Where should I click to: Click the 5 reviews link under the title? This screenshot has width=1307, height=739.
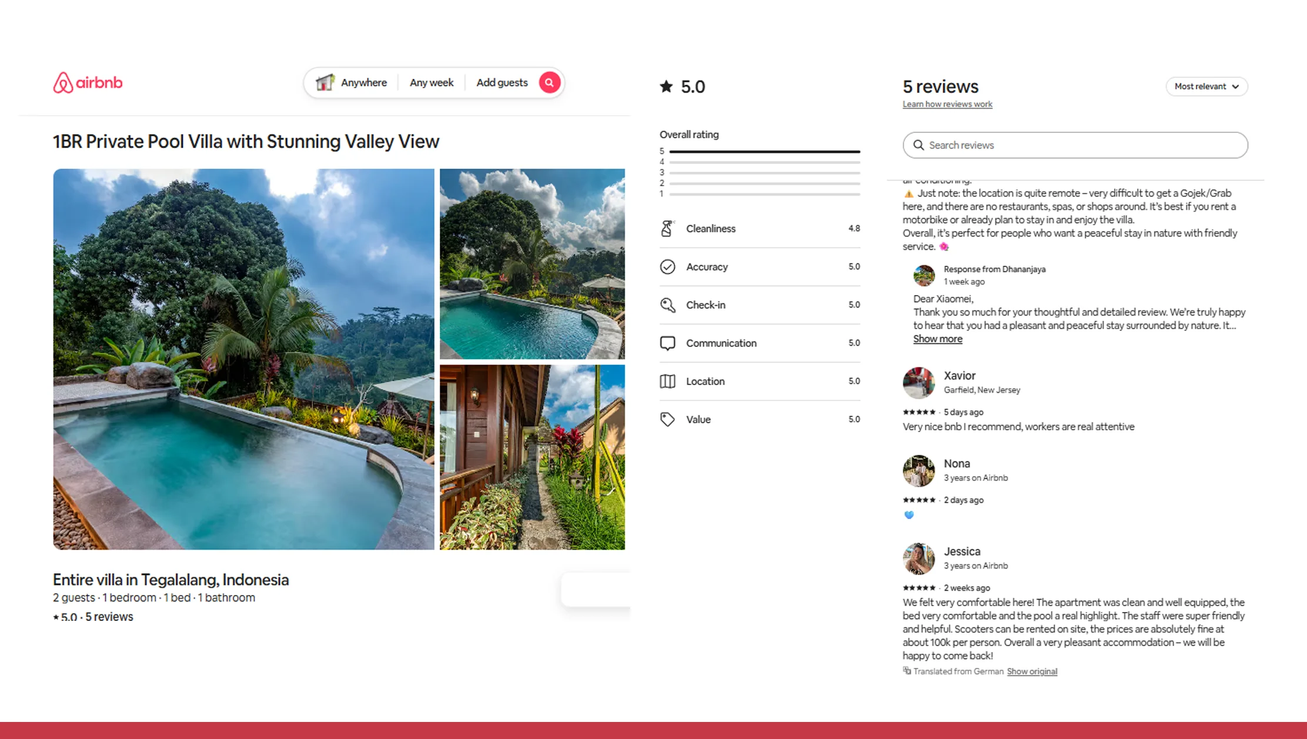[109, 616]
